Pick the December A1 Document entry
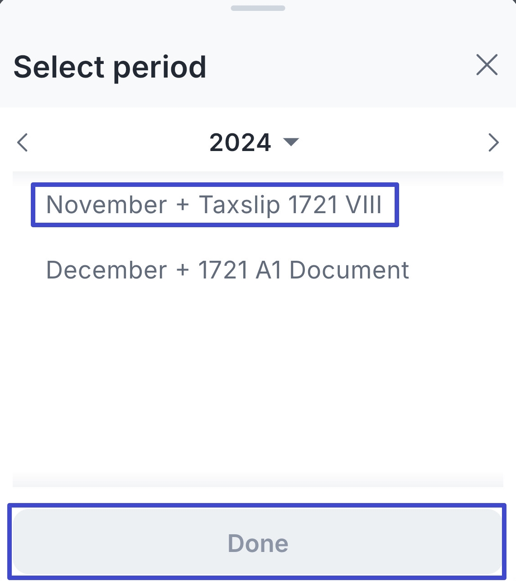516x581 pixels. click(227, 270)
